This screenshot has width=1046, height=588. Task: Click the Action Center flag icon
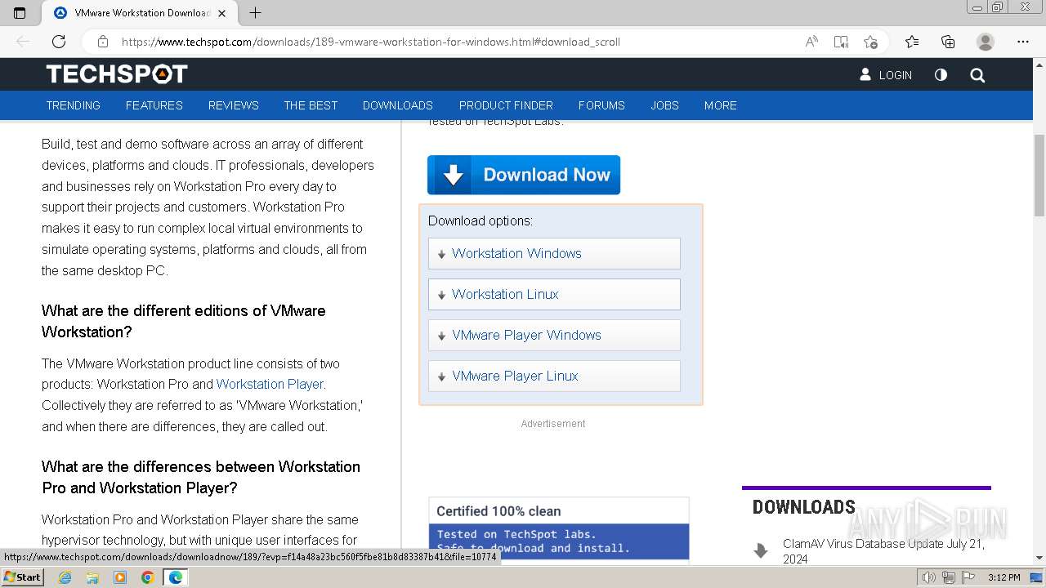(x=968, y=577)
